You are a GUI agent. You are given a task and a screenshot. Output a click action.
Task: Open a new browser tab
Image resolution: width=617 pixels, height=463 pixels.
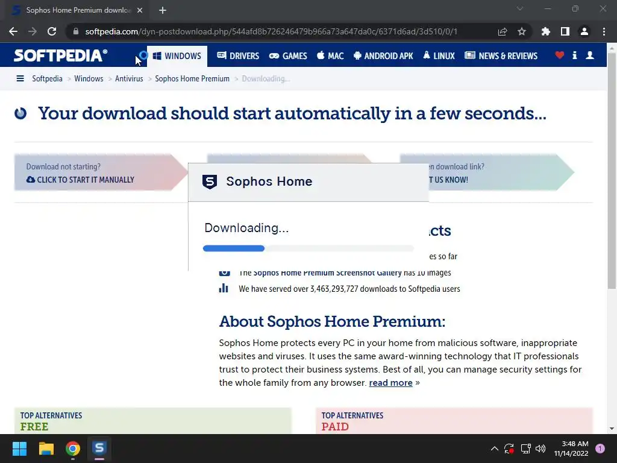pyautogui.click(x=163, y=10)
